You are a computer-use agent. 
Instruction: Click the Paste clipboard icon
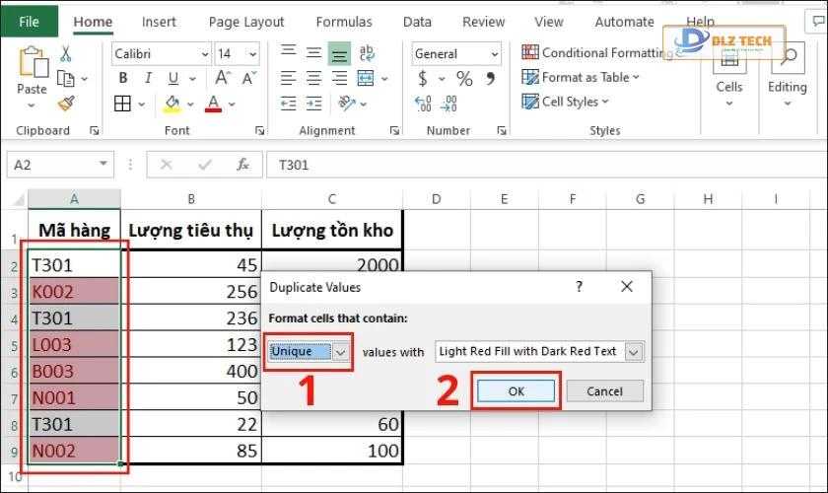coord(33,62)
